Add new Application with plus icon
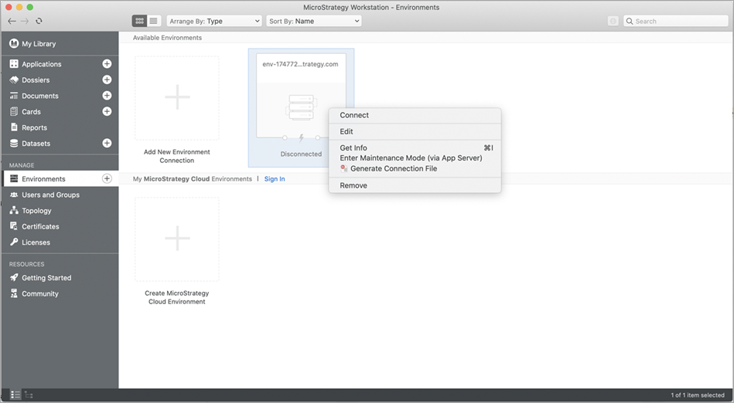 click(107, 64)
